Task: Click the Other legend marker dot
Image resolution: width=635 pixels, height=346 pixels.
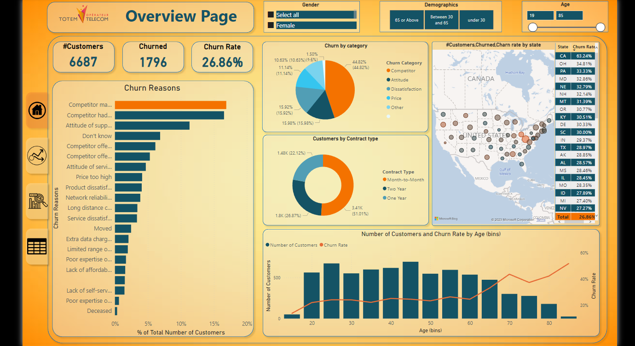Action: (x=388, y=108)
